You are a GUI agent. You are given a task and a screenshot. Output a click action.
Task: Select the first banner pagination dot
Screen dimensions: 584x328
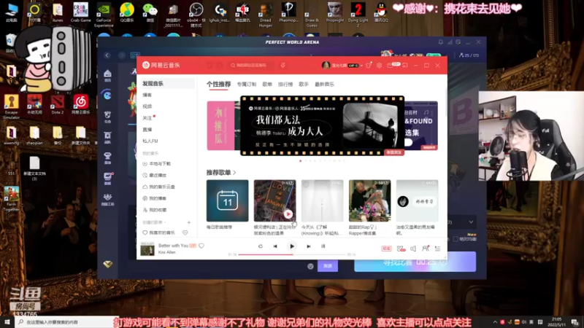[x=301, y=161]
